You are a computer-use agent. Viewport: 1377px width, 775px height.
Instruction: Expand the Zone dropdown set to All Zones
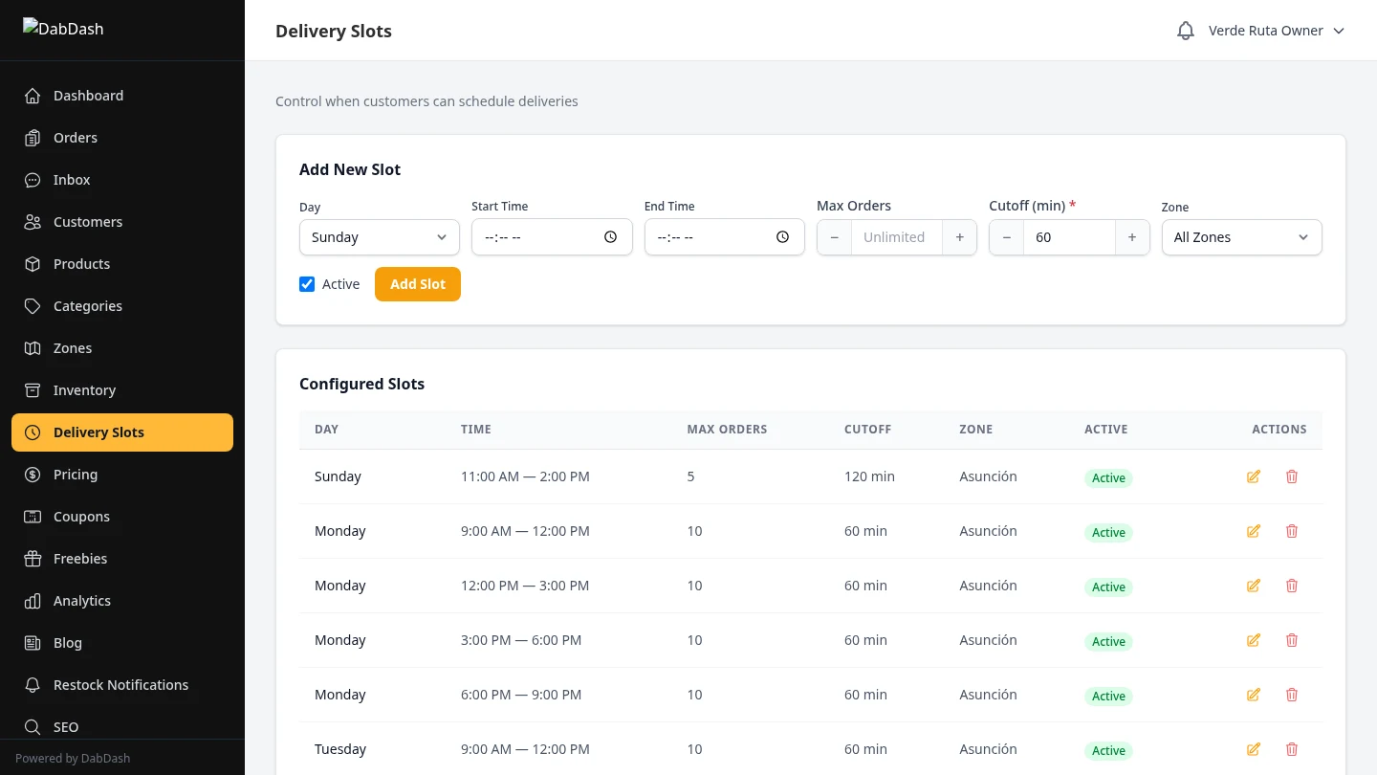1241,236
